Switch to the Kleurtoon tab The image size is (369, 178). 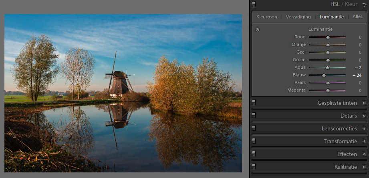(x=266, y=17)
